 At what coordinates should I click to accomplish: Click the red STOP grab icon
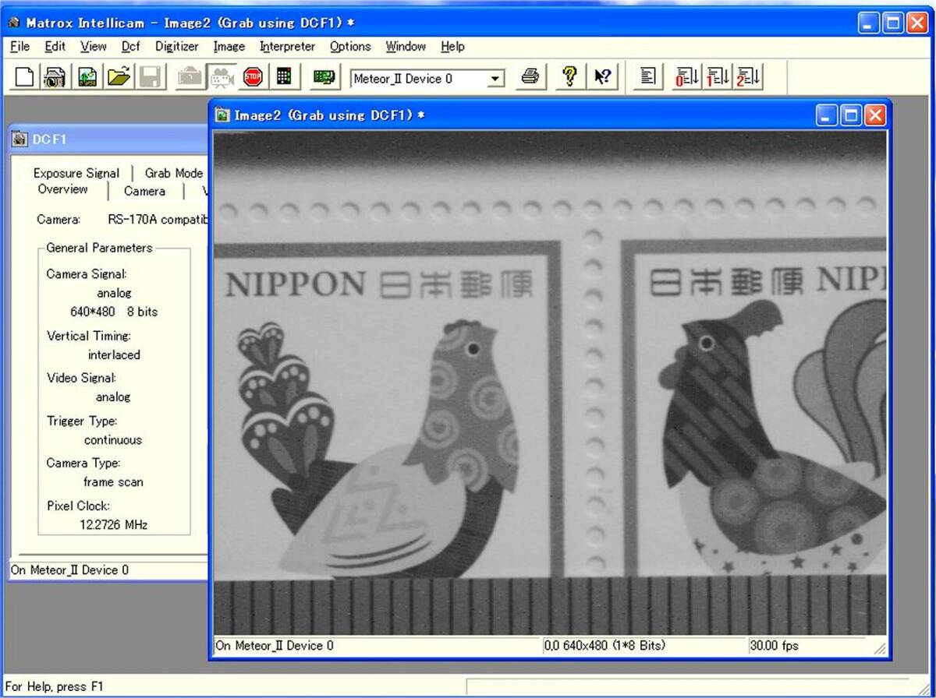click(x=253, y=76)
